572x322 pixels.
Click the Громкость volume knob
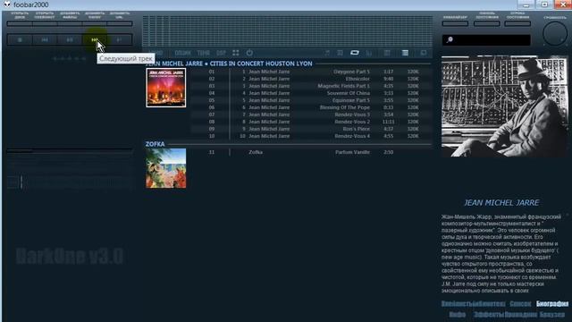tap(555, 34)
